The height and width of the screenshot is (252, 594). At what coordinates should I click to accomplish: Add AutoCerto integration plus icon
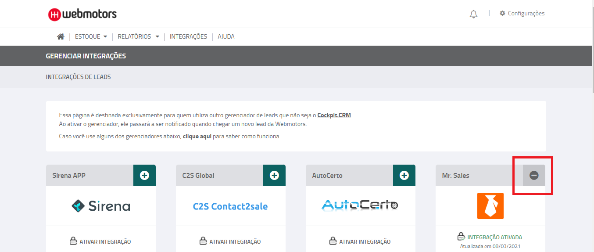click(x=404, y=175)
